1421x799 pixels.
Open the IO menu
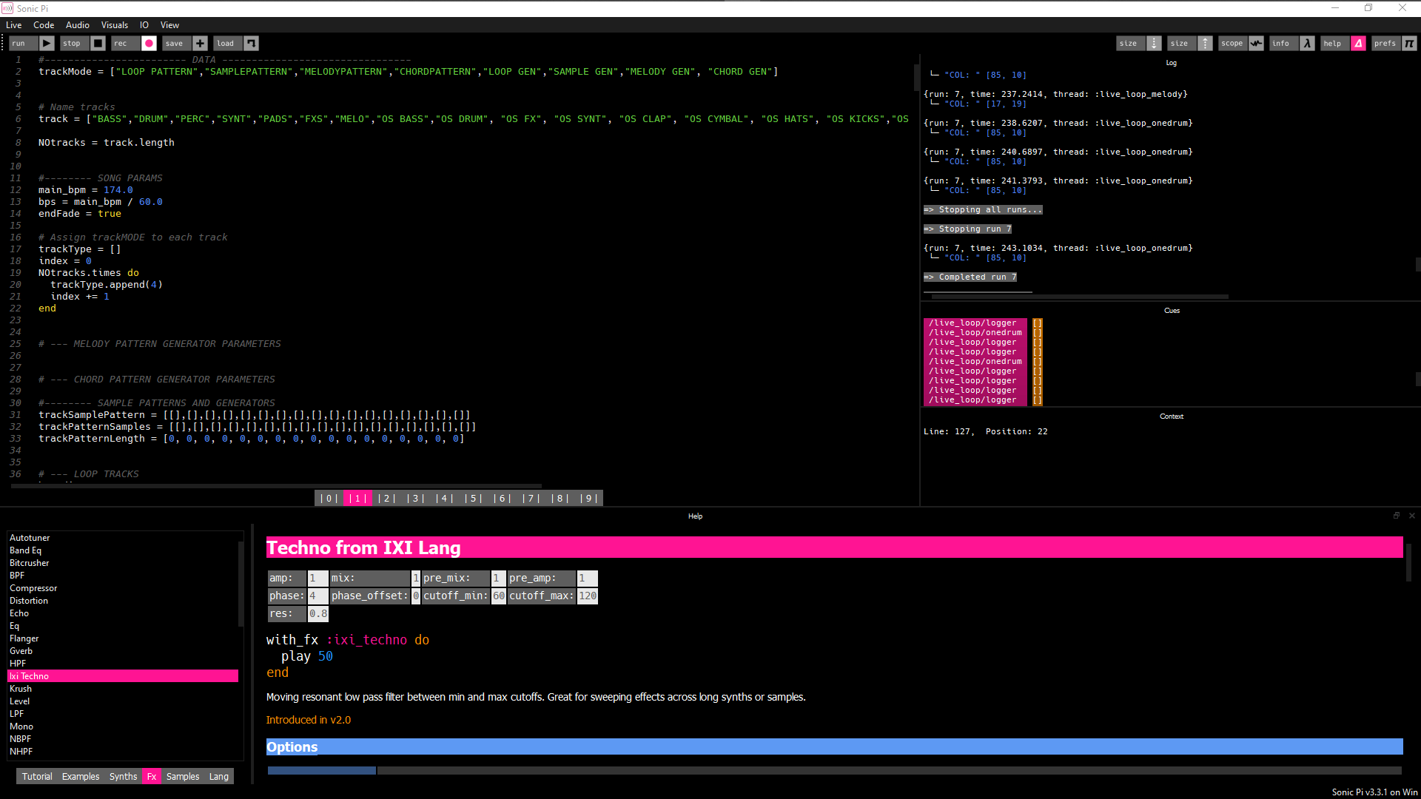pyautogui.click(x=144, y=25)
